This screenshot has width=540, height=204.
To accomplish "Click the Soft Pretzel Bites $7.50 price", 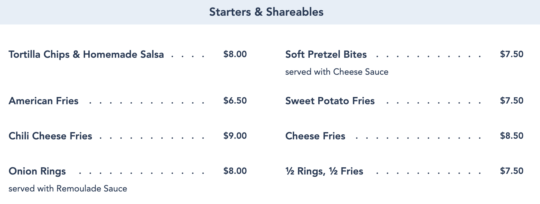I will (512, 54).
